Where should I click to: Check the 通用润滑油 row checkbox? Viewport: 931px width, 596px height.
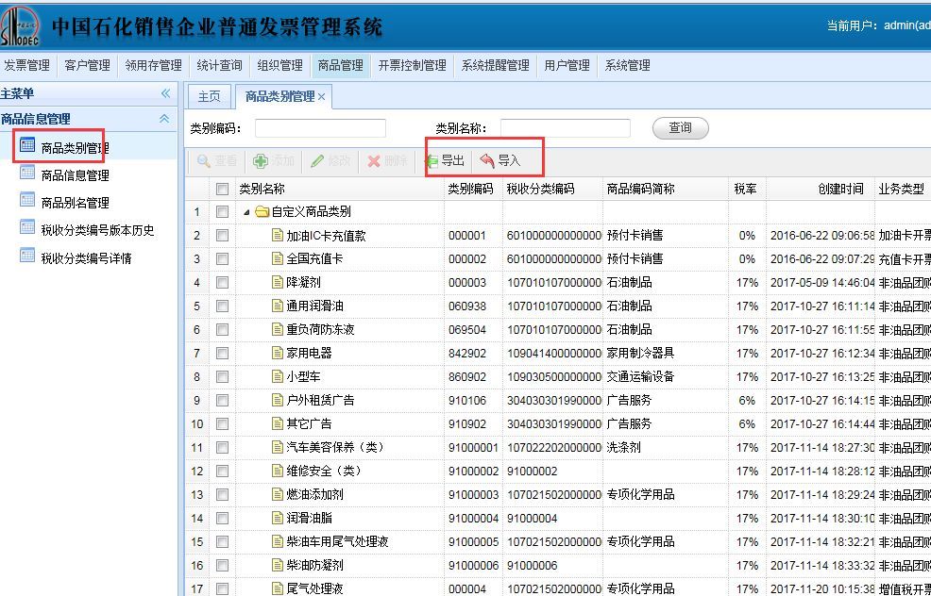coord(222,306)
